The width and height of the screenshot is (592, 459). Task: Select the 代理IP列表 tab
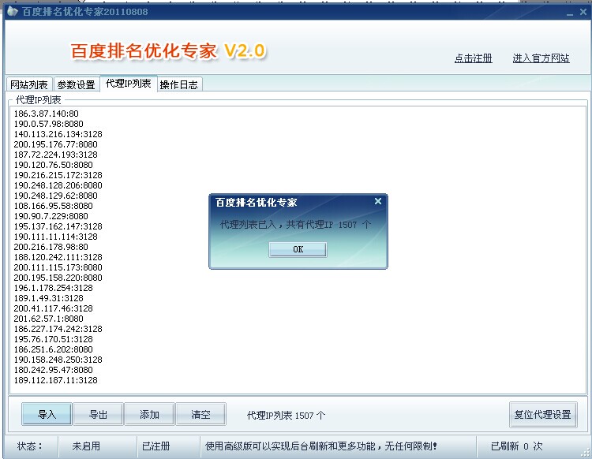[x=128, y=84]
